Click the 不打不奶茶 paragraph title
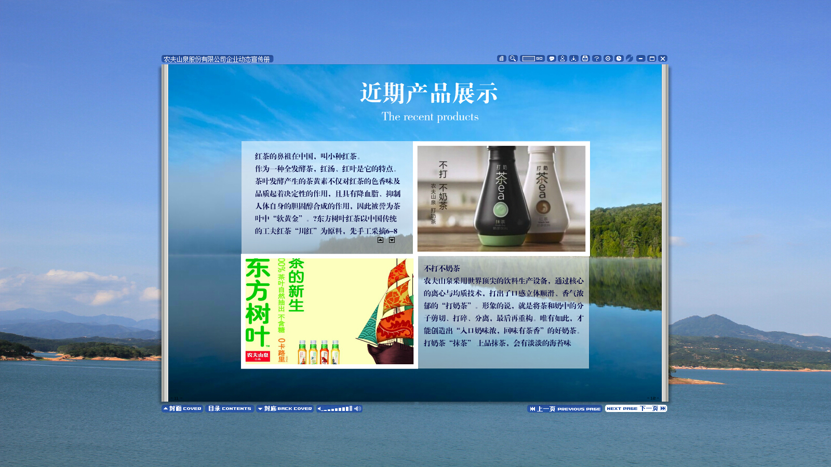 442,268
